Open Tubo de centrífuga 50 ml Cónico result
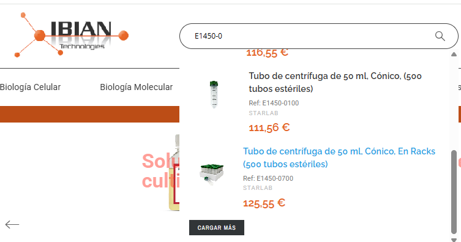461x242 pixels. [x=335, y=82]
